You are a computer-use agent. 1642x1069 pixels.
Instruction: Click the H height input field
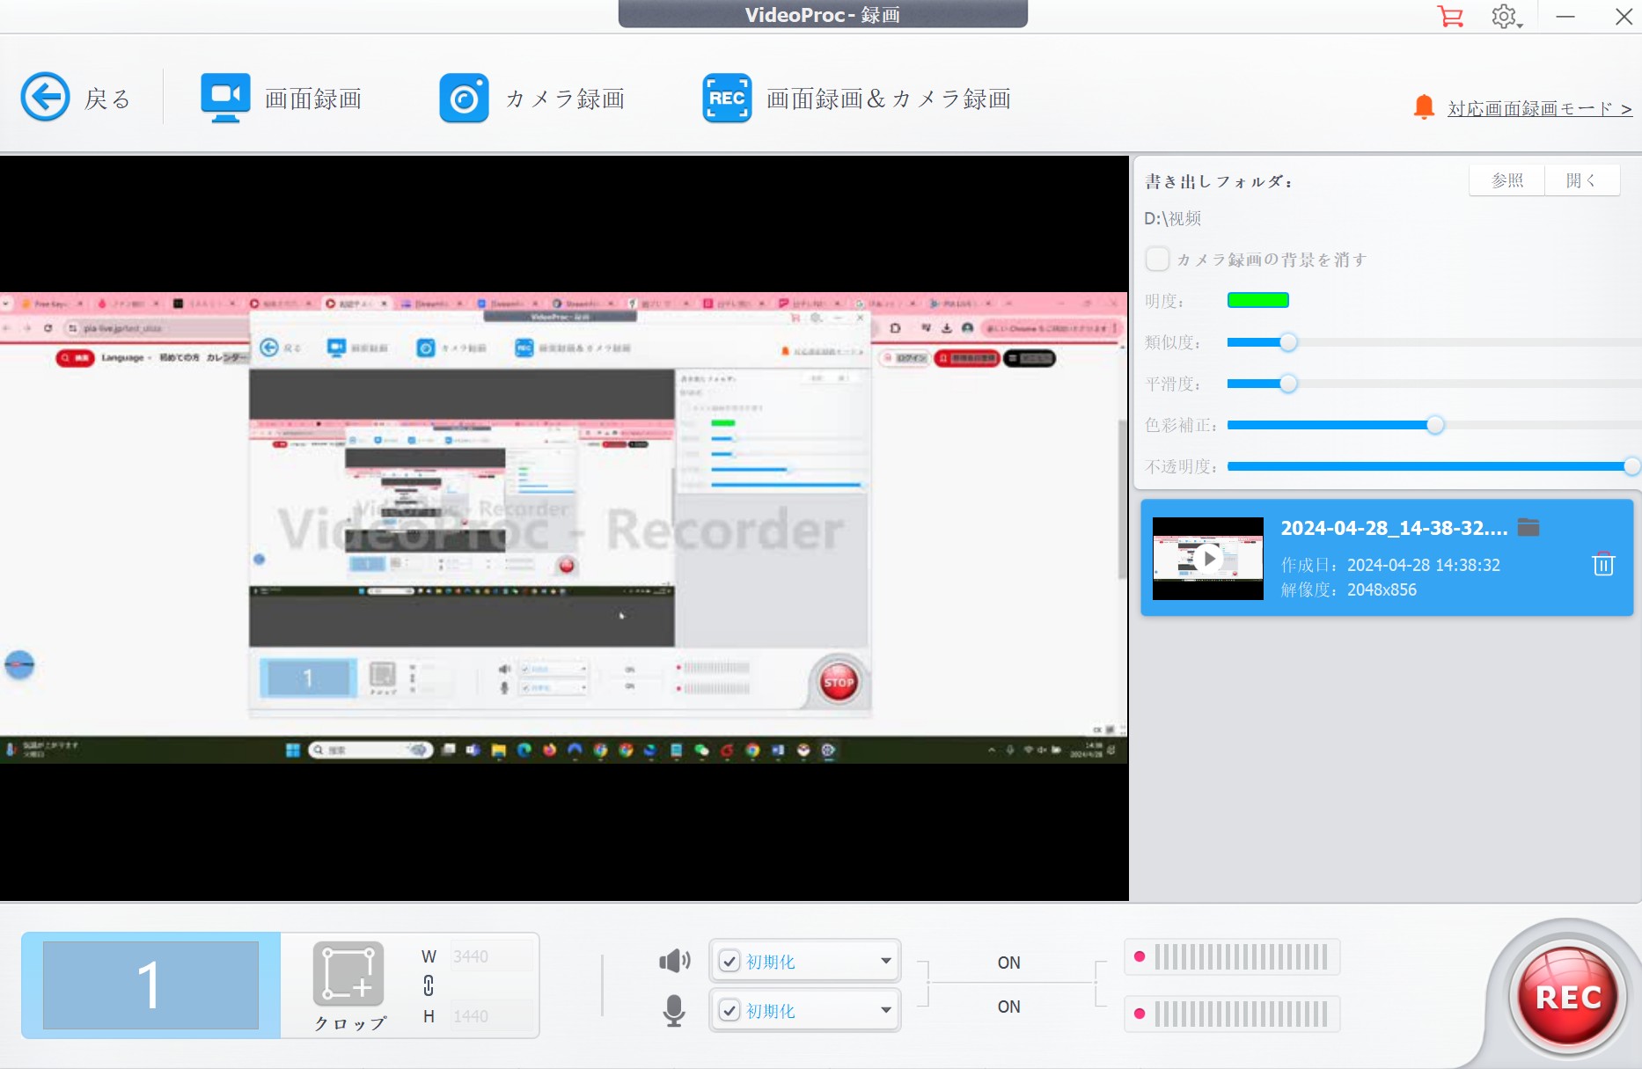491,1016
